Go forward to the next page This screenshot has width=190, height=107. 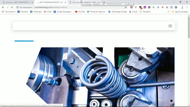click(7, 7)
